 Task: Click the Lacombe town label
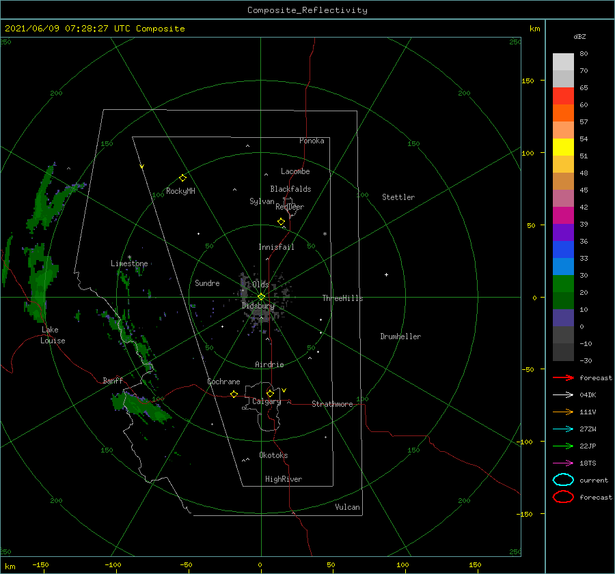(x=295, y=171)
